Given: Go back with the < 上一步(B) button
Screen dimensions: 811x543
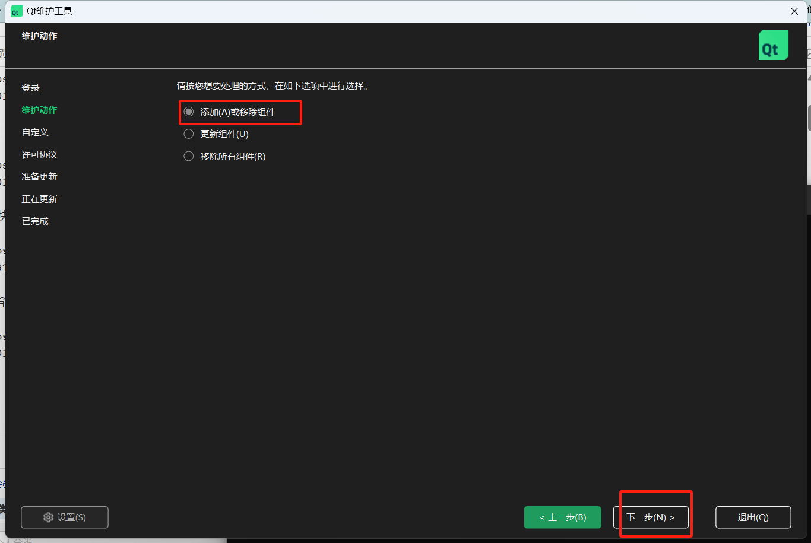Looking at the screenshot, I should (563, 517).
